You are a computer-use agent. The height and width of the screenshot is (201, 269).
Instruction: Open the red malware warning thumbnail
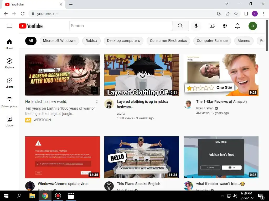pyautogui.click(x=63, y=157)
